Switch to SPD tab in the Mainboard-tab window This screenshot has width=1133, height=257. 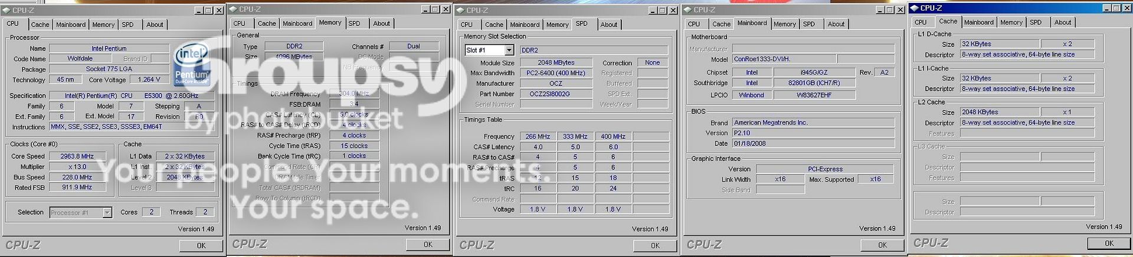point(809,24)
